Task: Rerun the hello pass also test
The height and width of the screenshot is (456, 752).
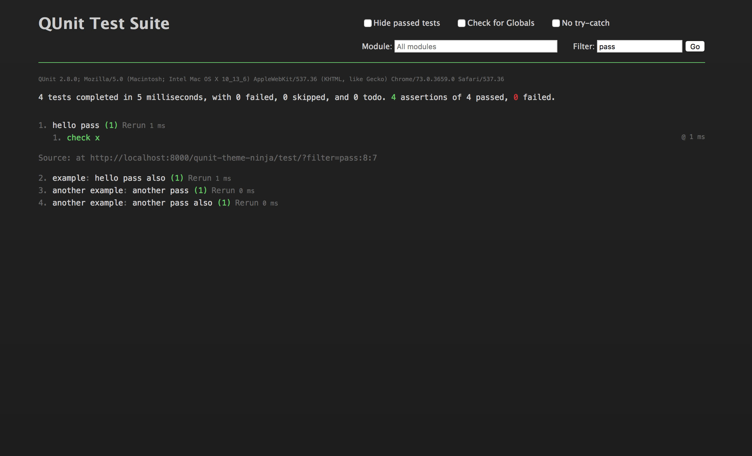Action: click(200, 178)
